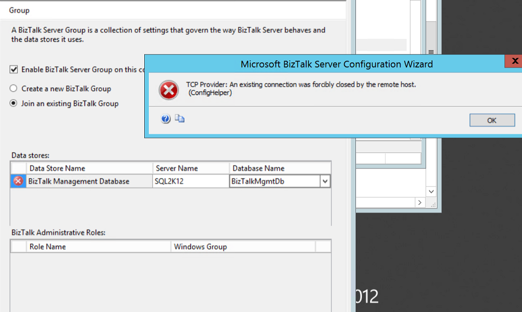522x312 pixels.
Task: Click the background window's scroll-right arrow
Action: pos(420,203)
